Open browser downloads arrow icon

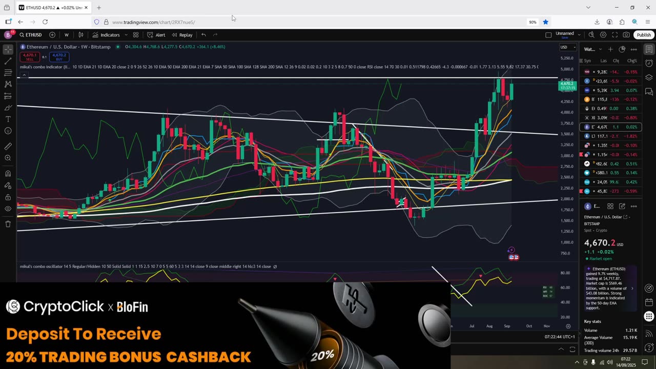point(597,22)
